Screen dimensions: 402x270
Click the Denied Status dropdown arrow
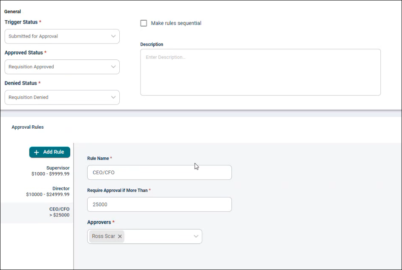(x=113, y=97)
